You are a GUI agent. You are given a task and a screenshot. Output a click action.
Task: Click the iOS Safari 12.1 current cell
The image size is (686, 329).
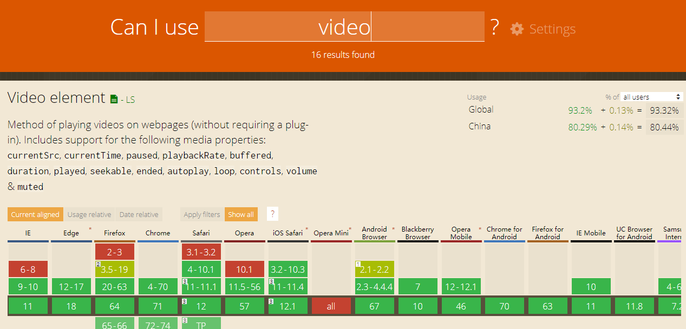point(288,306)
